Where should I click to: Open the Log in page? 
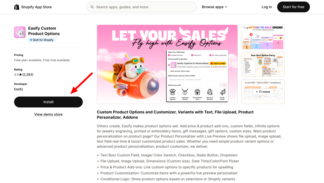click(x=266, y=7)
